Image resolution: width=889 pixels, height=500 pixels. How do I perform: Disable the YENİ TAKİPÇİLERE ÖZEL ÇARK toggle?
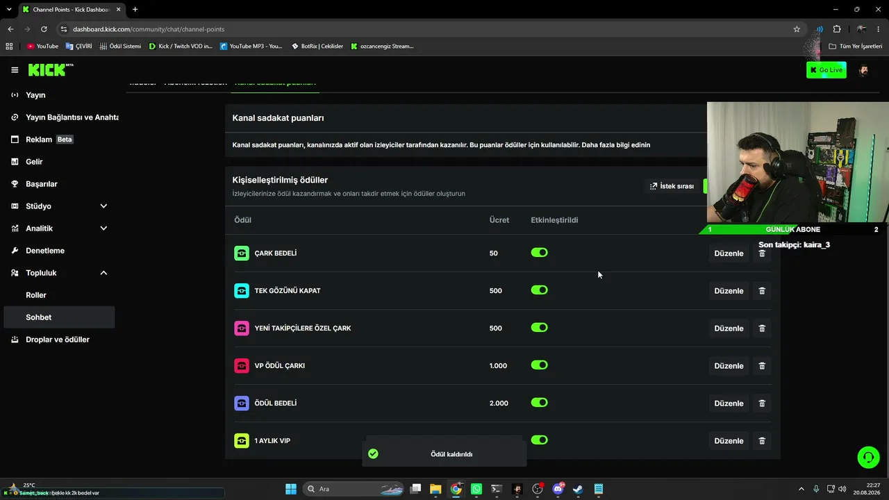[540, 328]
